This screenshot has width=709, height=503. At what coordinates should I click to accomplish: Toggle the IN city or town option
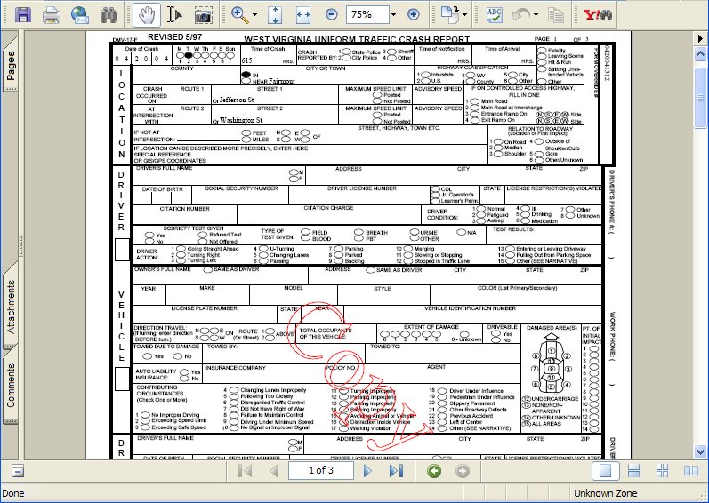(246, 75)
